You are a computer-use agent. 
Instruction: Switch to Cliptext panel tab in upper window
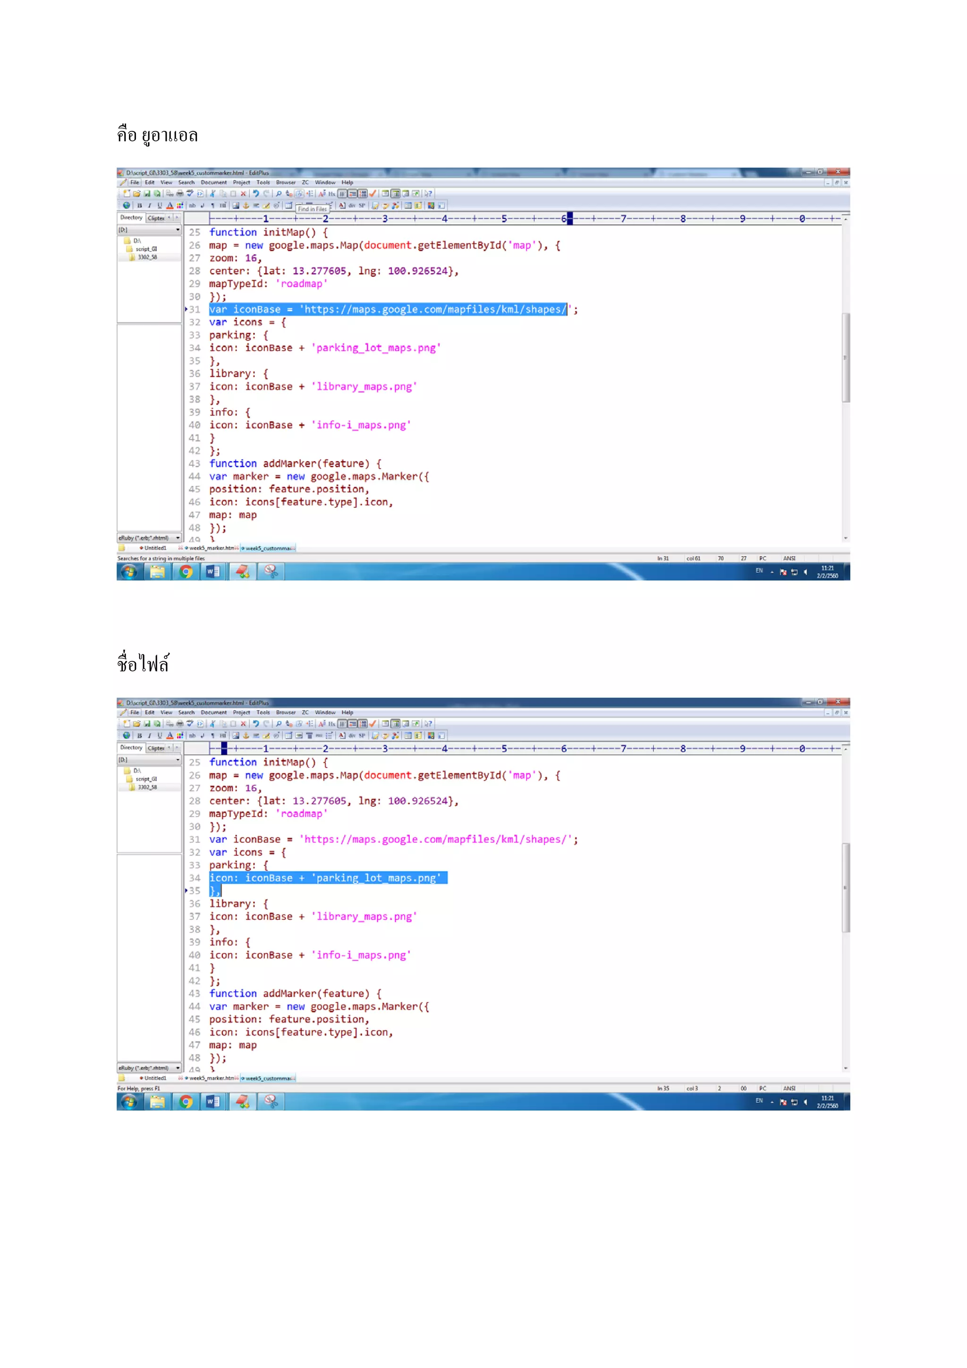(x=156, y=218)
